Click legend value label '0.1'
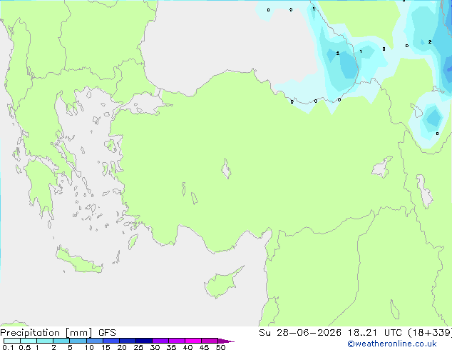Image resolution: width=452 pixels, height=350 pixels. click(x=8, y=347)
